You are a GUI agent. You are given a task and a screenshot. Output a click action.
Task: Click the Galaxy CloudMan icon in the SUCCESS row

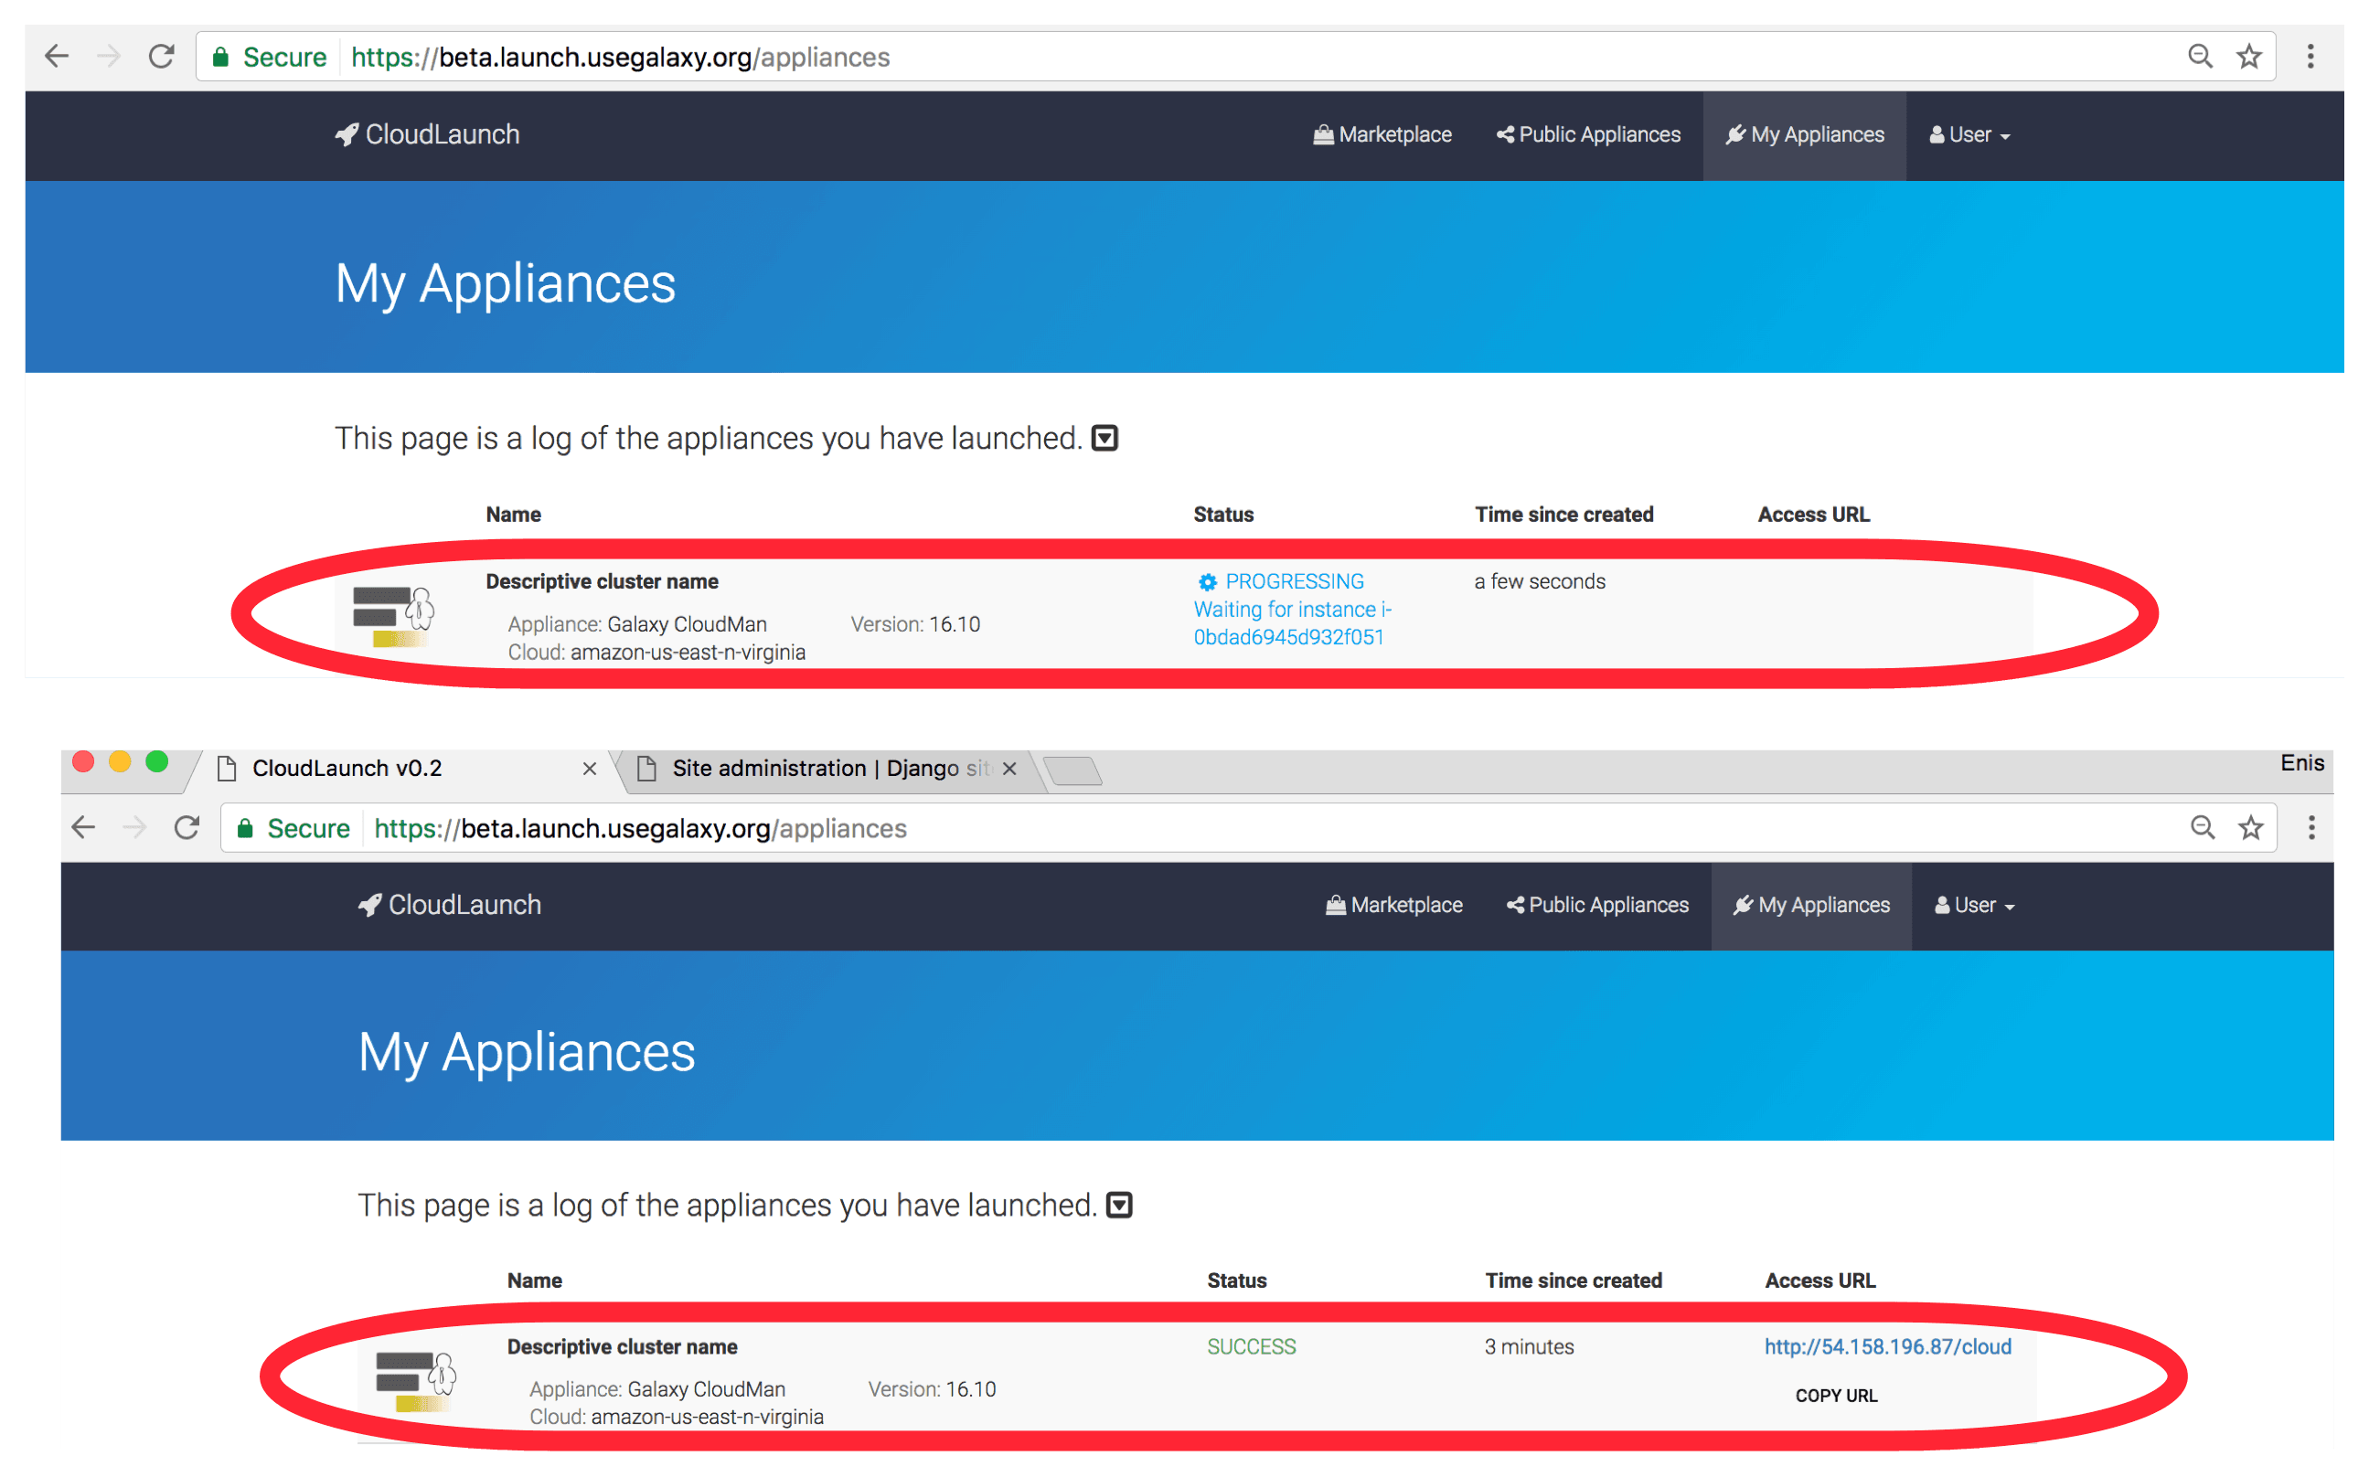[415, 1380]
